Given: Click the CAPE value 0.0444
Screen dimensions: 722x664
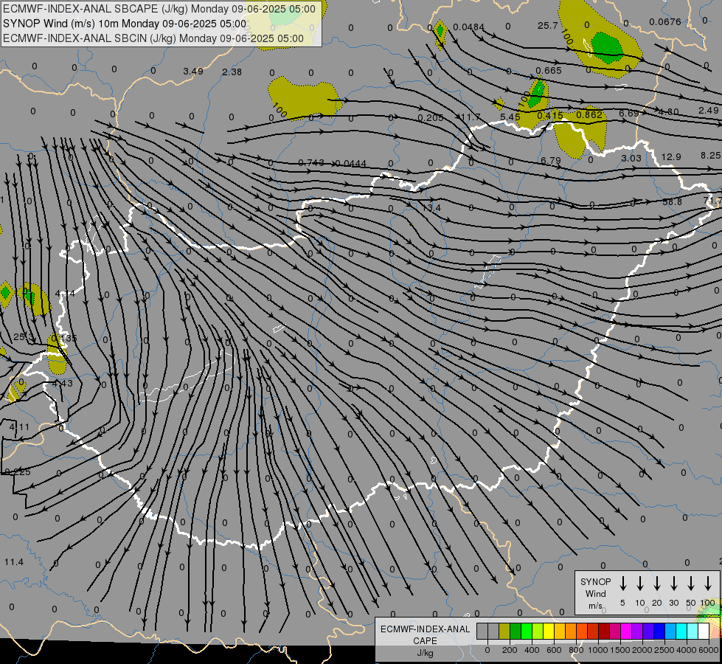Looking at the screenshot, I should coord(351,163).
